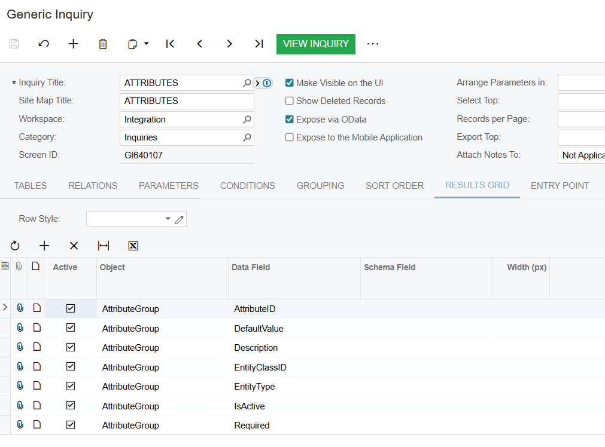Delete the selected grid row with X icon
The image size is (605, 447).
(x=74, y=246)
